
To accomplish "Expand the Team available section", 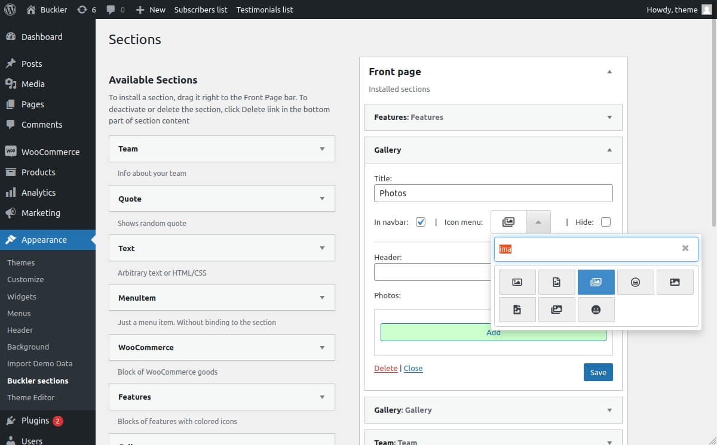I will tap(322, 149).
